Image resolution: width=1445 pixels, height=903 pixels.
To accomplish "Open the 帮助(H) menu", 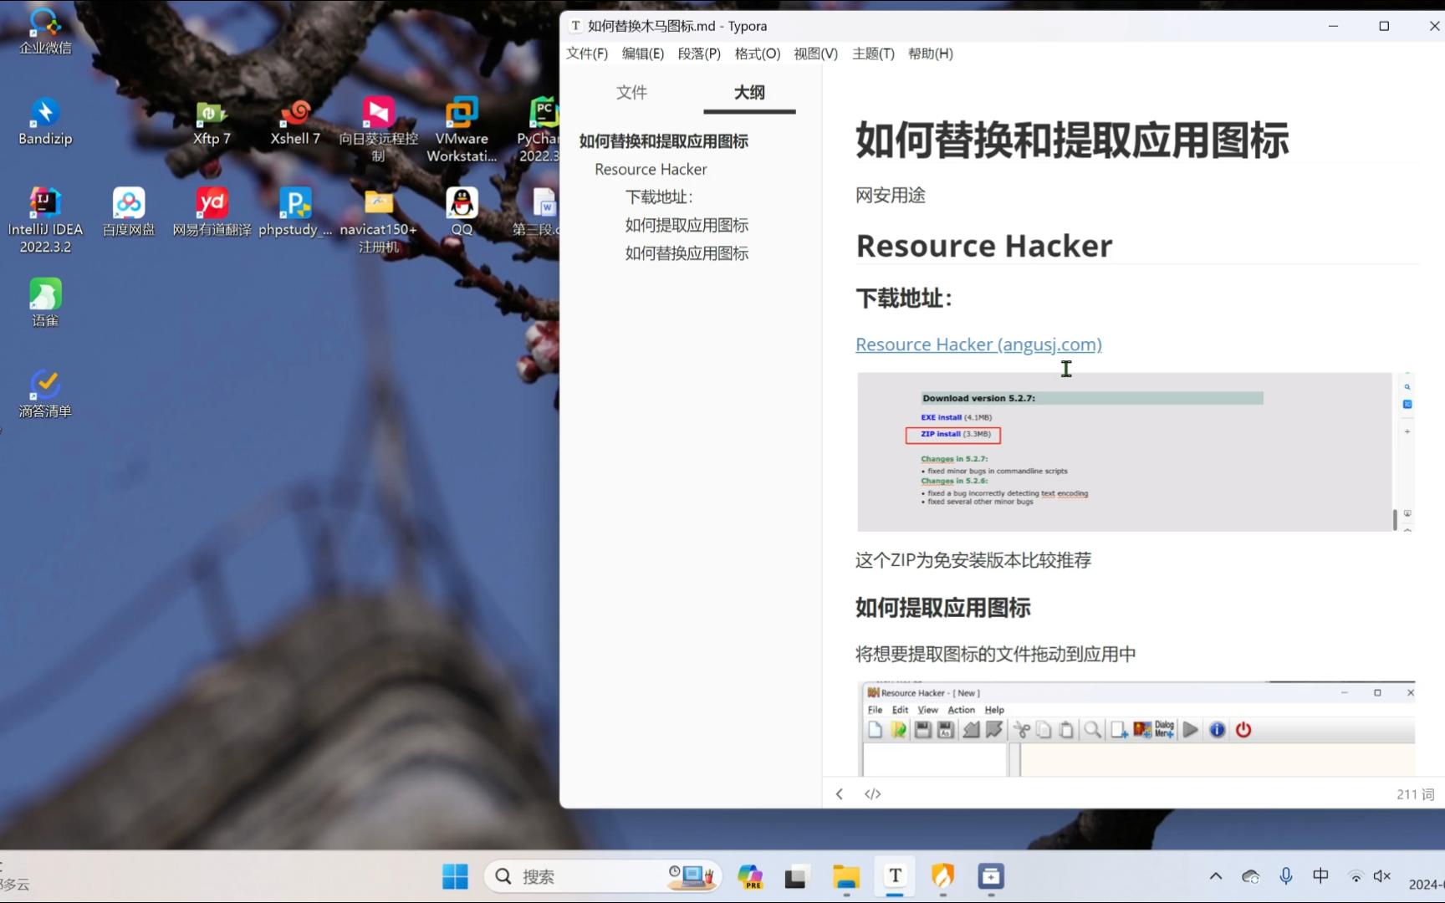I will click(930, 54).
